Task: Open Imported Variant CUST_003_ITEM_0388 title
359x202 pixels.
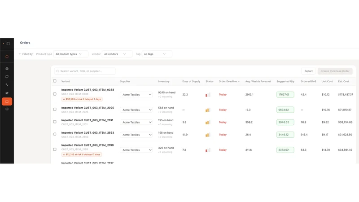Action: (88, 90)
